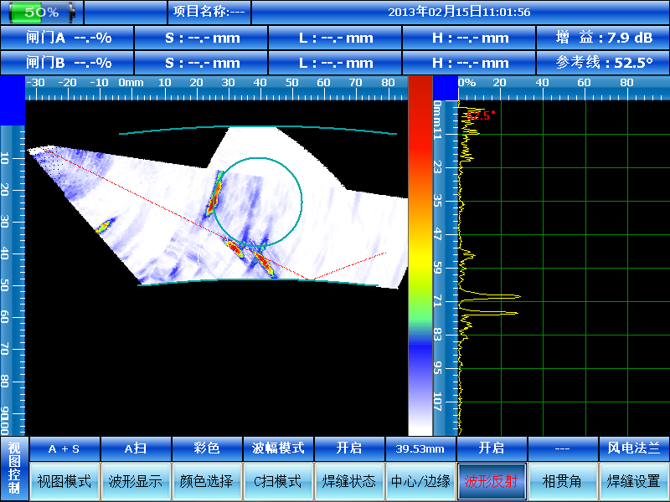Click the 增益 7.9 dB gain field
Viewport: 670px width, 502px height.
tap(604, 38)
